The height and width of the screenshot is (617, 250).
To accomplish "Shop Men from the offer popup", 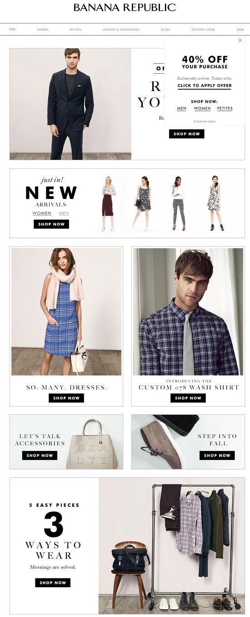I will tap(182, 108).
